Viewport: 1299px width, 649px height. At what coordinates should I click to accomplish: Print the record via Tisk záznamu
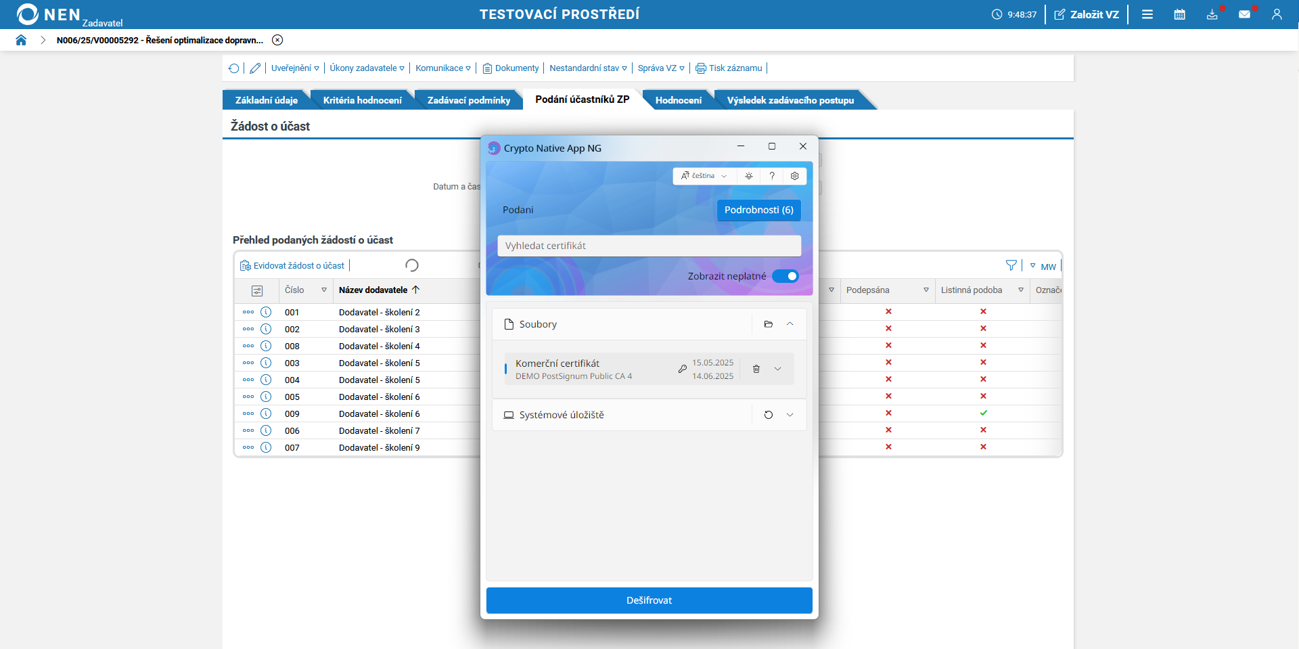[729, 68]
